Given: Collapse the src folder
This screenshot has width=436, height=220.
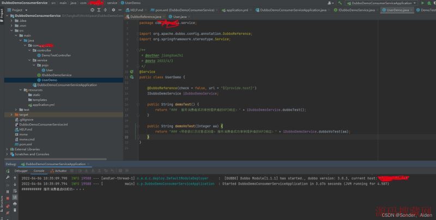Looking at the screenshot, I should pyautogui.click(x=11, y=30).
